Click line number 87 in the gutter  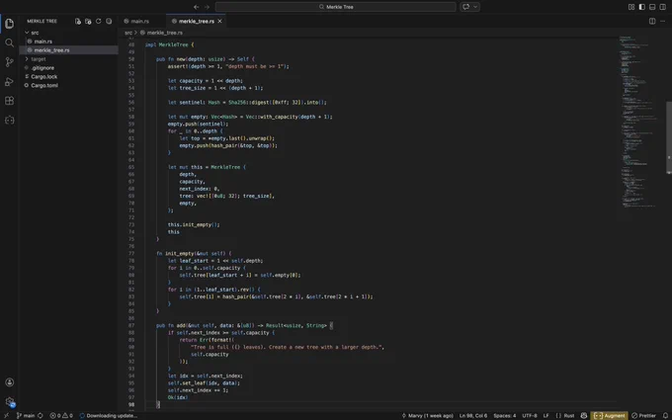click(131, 326)
